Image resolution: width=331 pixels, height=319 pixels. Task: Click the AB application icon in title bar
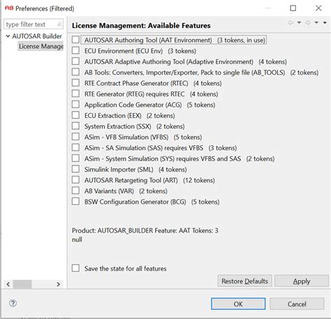click(9, 8)
